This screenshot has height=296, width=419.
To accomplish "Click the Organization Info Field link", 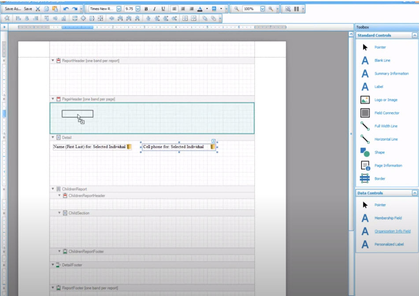I will (x=392, y=231).
